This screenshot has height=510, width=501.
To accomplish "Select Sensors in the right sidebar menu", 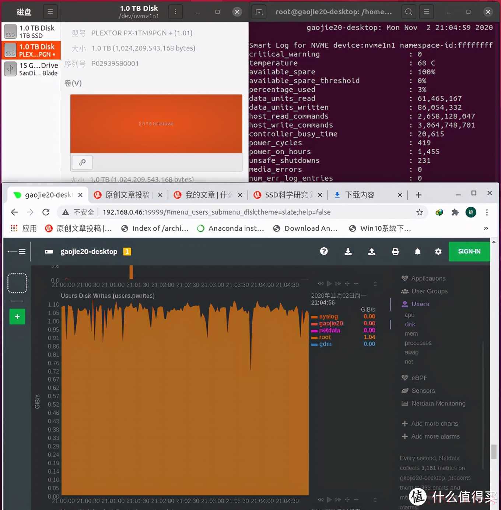I will [x=423, y=391].
